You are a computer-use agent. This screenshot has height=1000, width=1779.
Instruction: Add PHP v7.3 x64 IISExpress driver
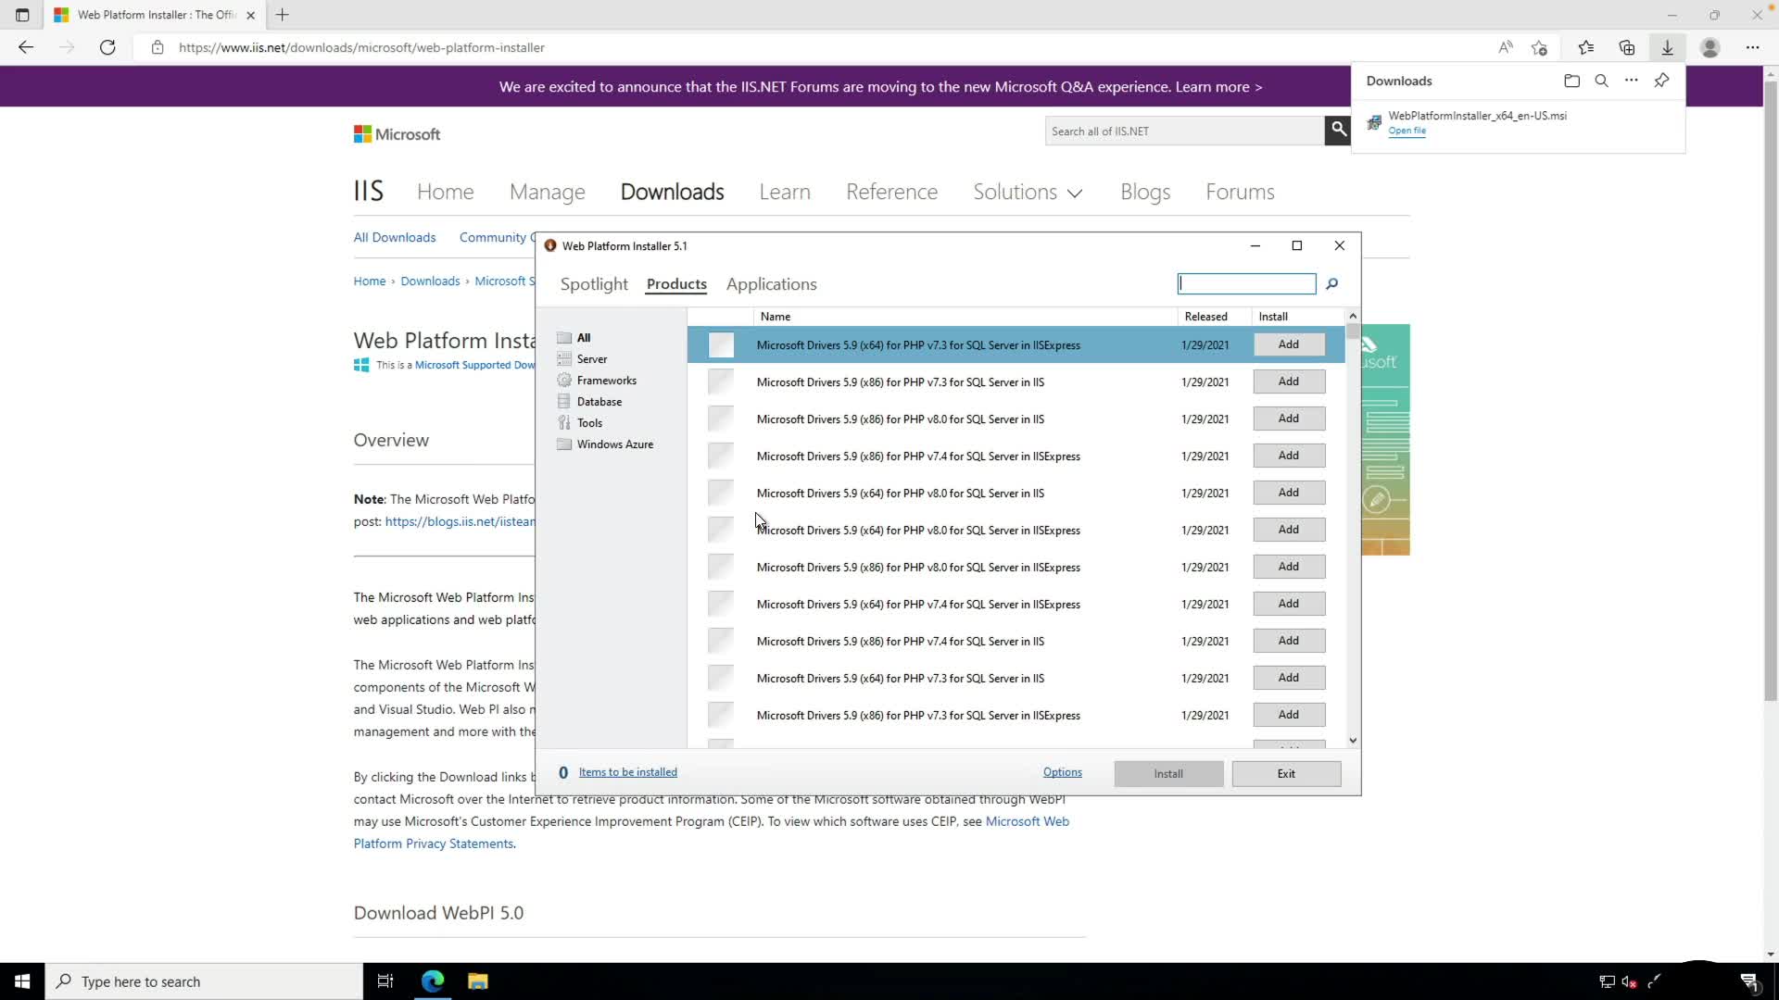pyautogui.click(x=1288, y=344)
